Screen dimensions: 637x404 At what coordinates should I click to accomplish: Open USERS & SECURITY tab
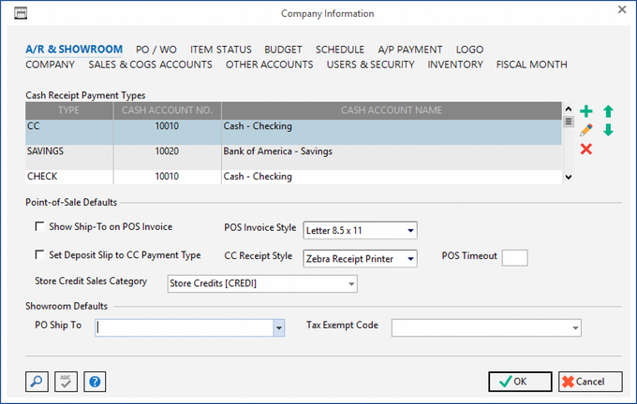pos(371,65)
